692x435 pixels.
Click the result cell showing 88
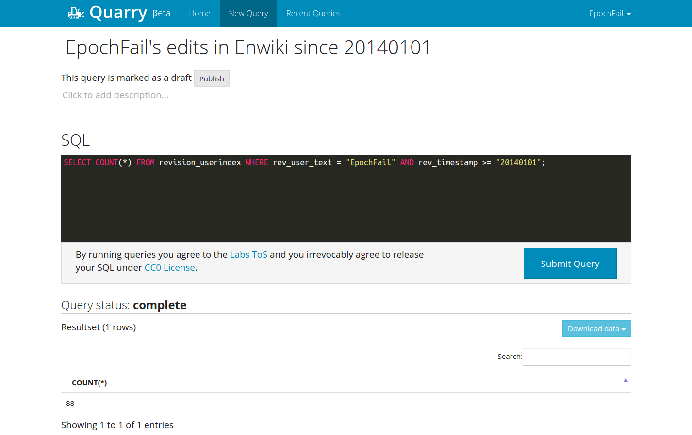(x=70, y=404)
